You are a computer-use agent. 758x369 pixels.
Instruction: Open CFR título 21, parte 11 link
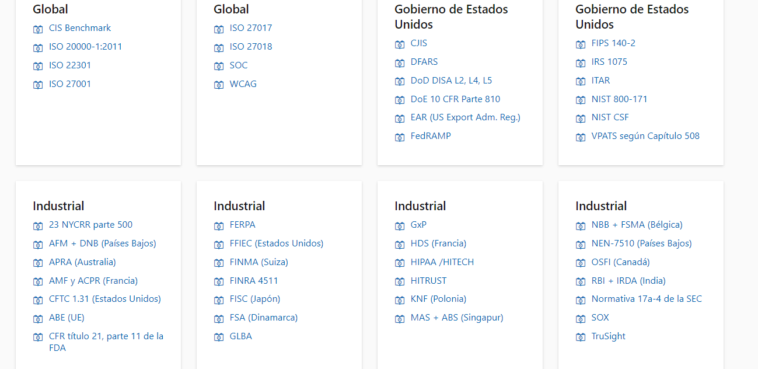pos(106,342)
